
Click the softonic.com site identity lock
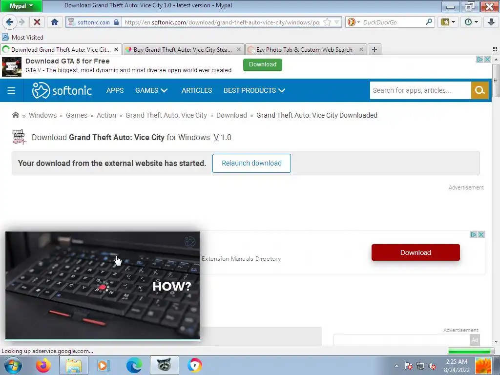(116, 22)
